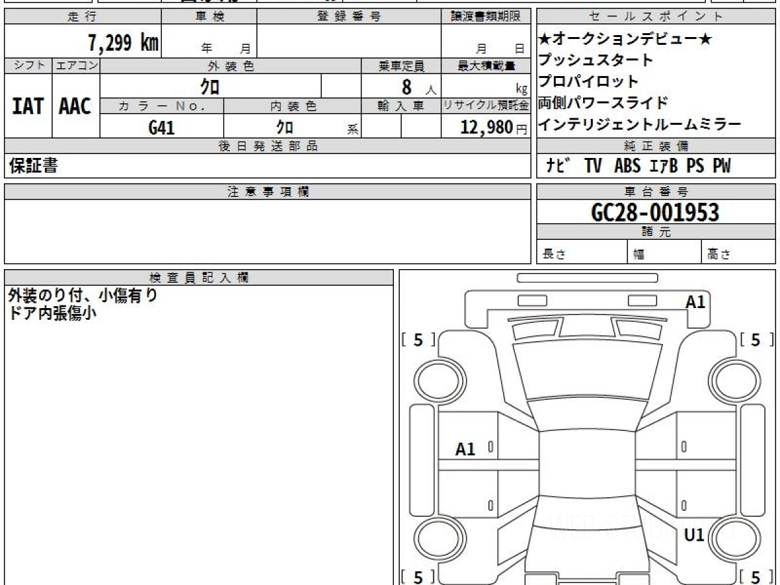Click the 内装色 header
Viewport: 780px width, 585px height.
coord(292,106)
